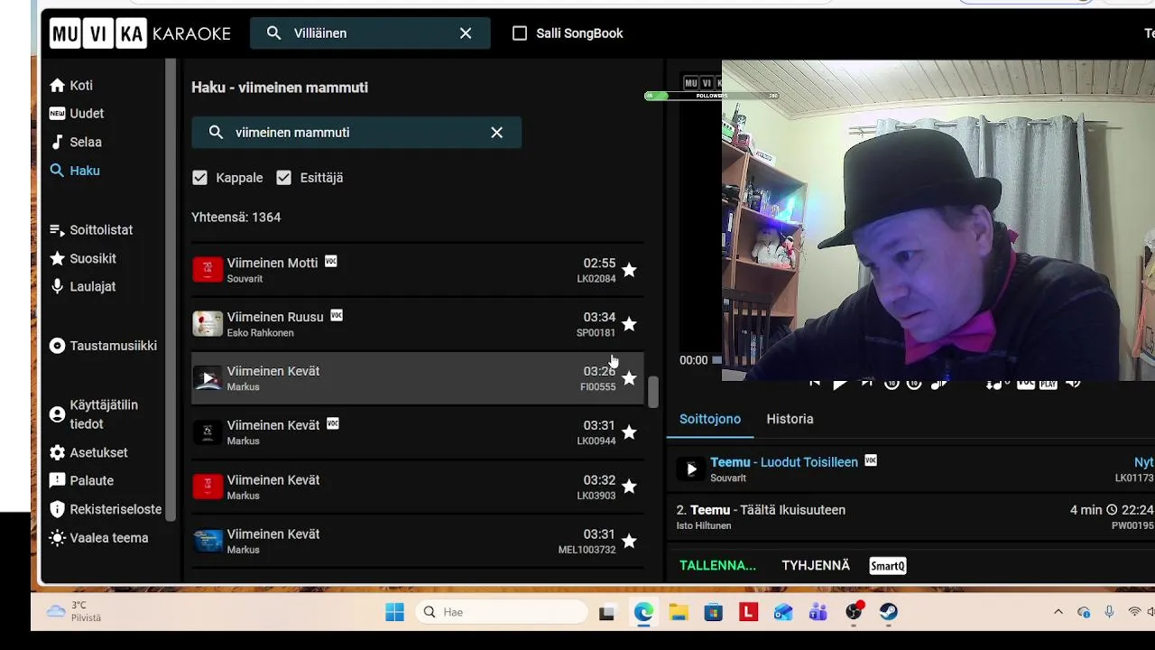Image resolution: width=1155 pixels, height=650 pixels.
Task: Star the Viimeinen Kevät FI00555 song
Action: click(x=629, y=378)
